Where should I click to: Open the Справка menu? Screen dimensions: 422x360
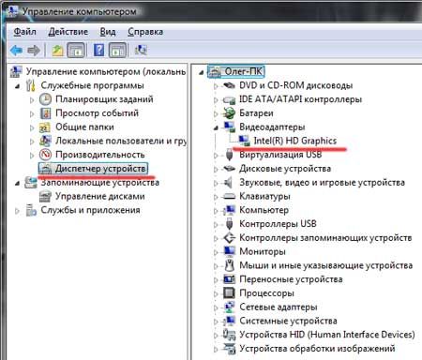click(x=145, y=32)
